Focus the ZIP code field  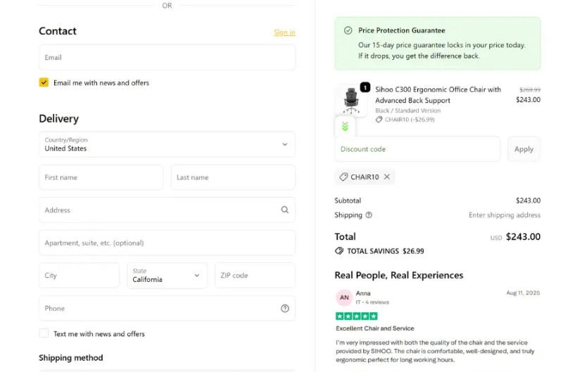click(x=255, y=276)
